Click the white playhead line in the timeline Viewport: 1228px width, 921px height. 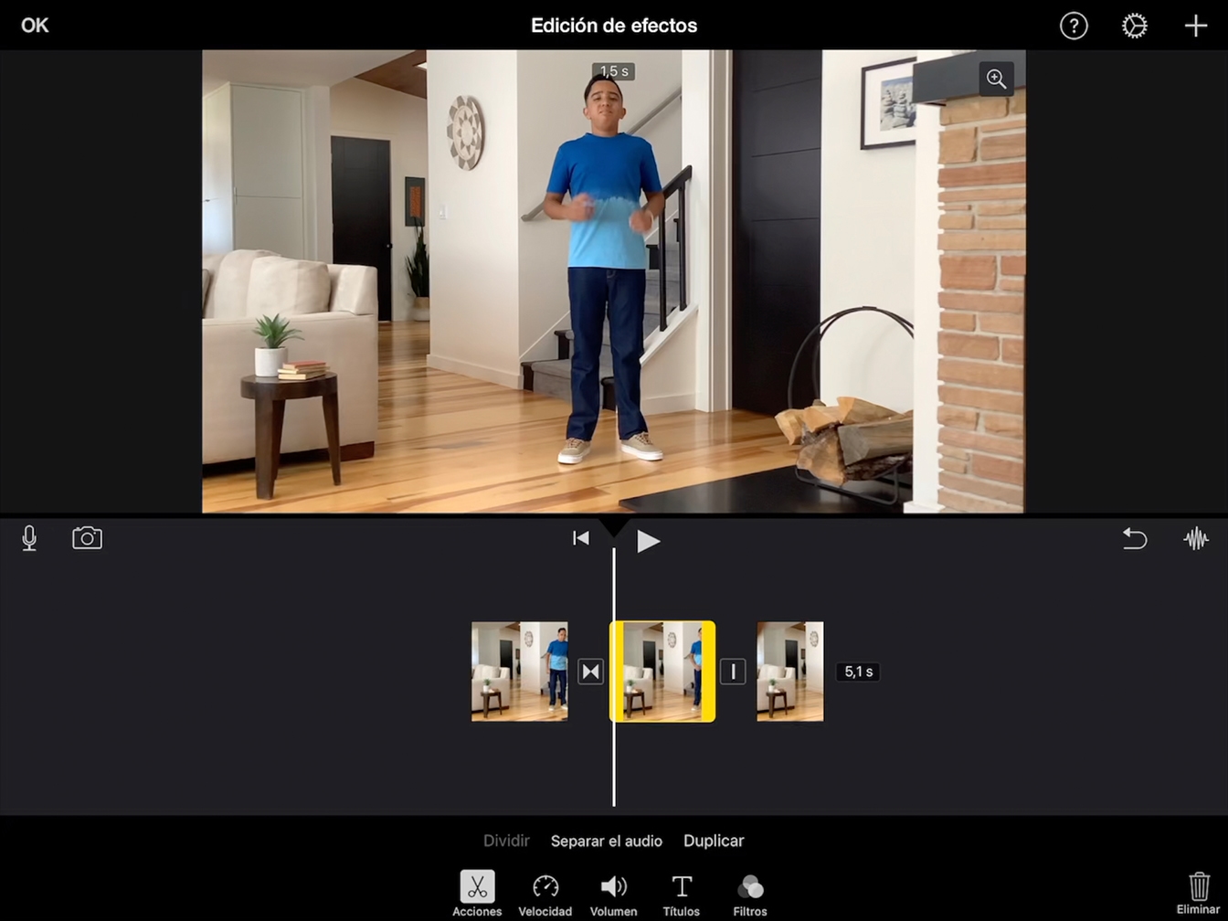[x=613, y=677]
